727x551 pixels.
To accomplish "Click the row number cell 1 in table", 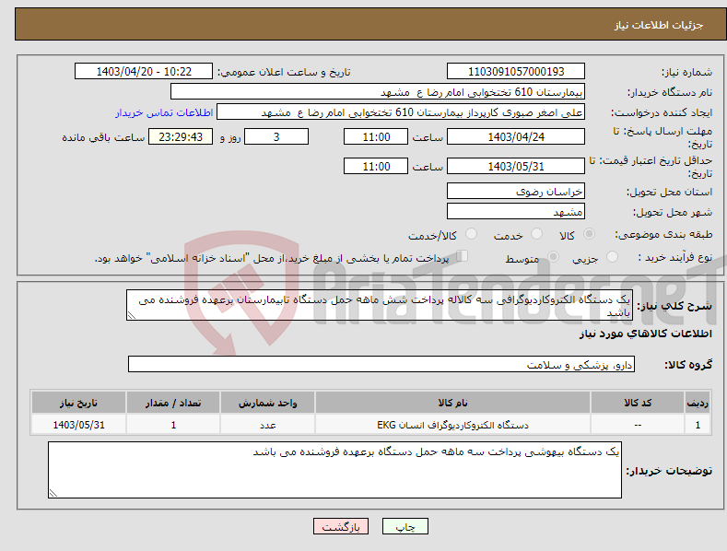I will [x=698, y=425].
